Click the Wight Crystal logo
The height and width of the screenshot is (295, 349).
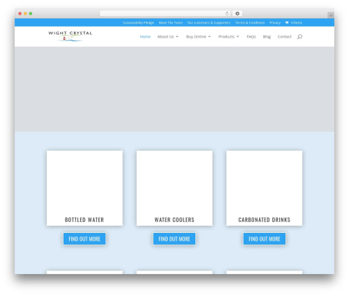click(70, 36)
